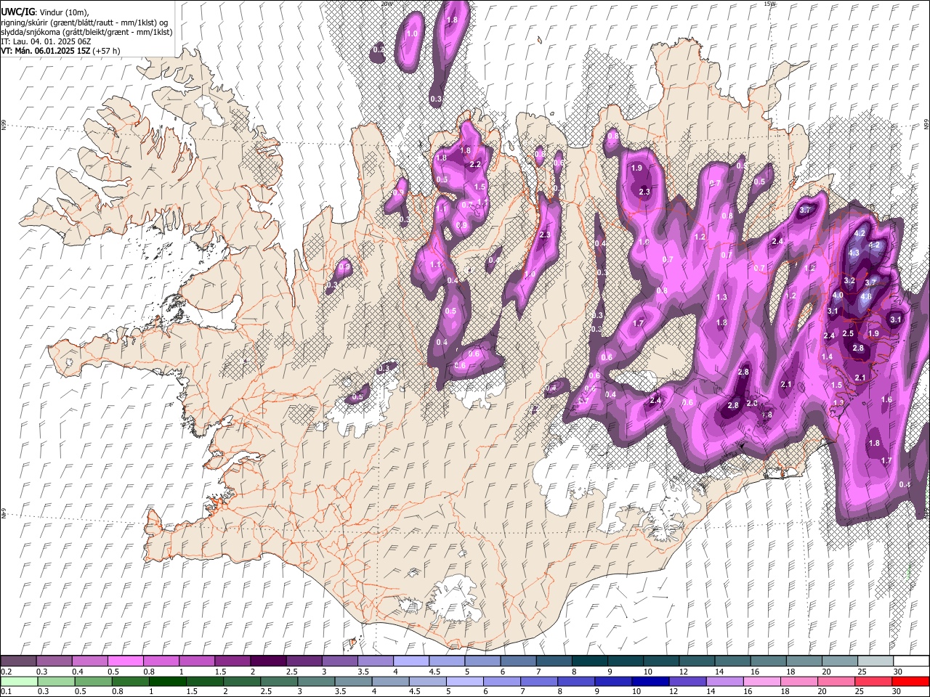Click the light grey swatch at 25 in upper legend

pos(875,661)
